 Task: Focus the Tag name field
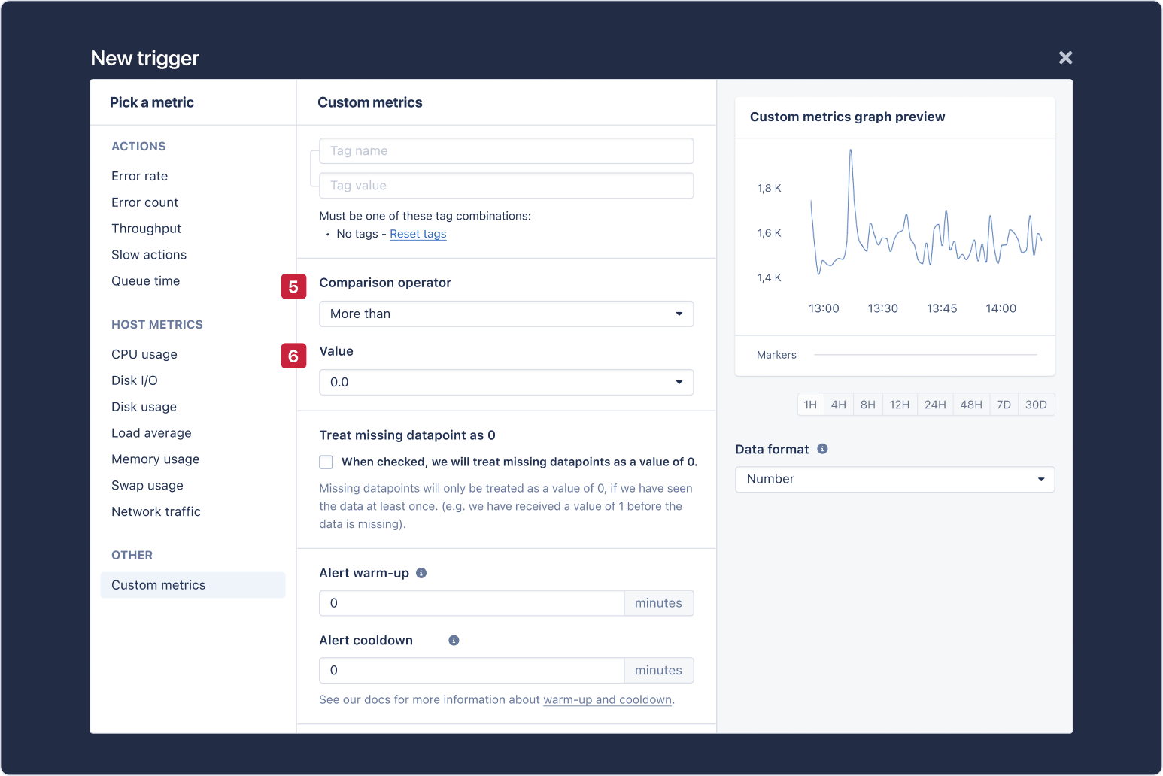point(506,150)
